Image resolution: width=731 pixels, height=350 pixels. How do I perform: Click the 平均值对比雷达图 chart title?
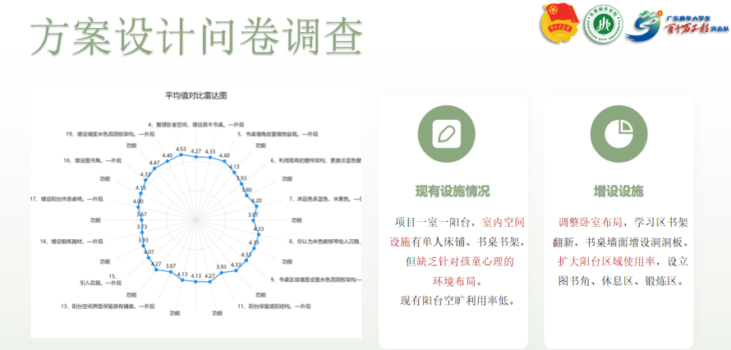point(195,96)
